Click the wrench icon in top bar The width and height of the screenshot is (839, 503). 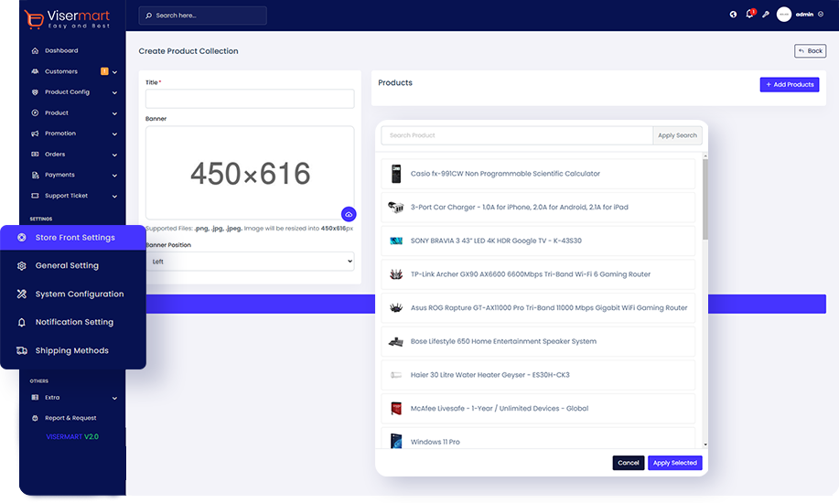766,15
